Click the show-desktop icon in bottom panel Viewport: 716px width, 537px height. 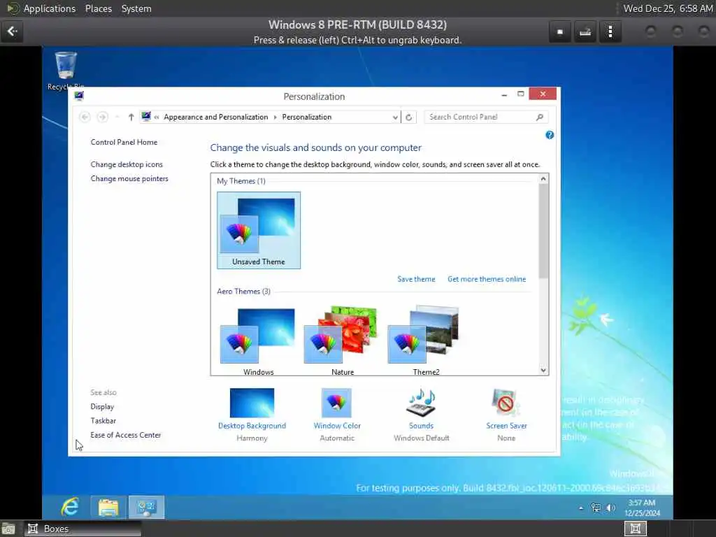tap(8, 529)
